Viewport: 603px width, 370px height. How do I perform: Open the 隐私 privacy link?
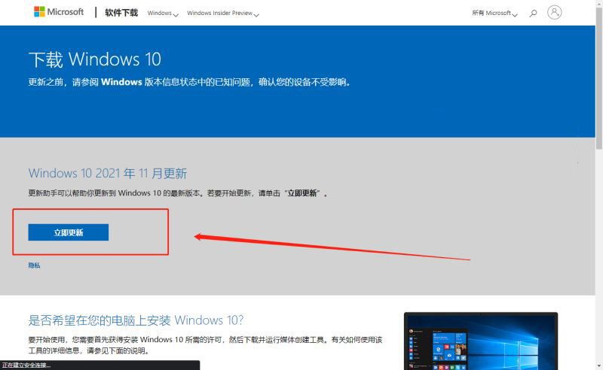34,265
